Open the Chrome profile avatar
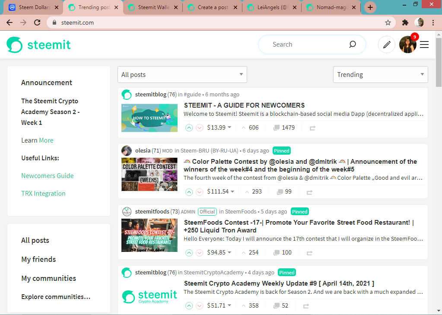 point(419,22)
